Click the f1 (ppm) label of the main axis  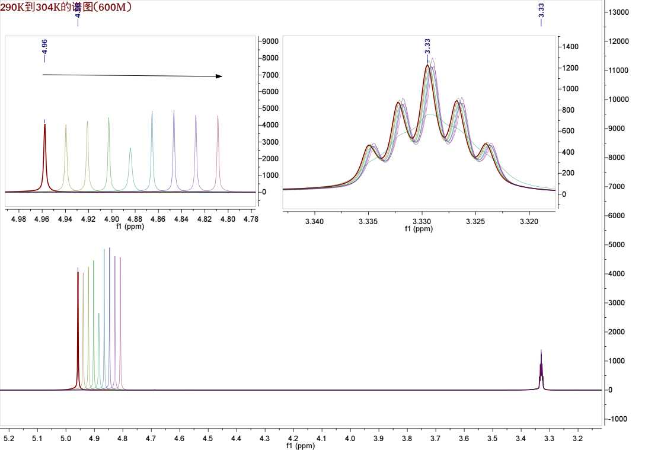point(300,445)
